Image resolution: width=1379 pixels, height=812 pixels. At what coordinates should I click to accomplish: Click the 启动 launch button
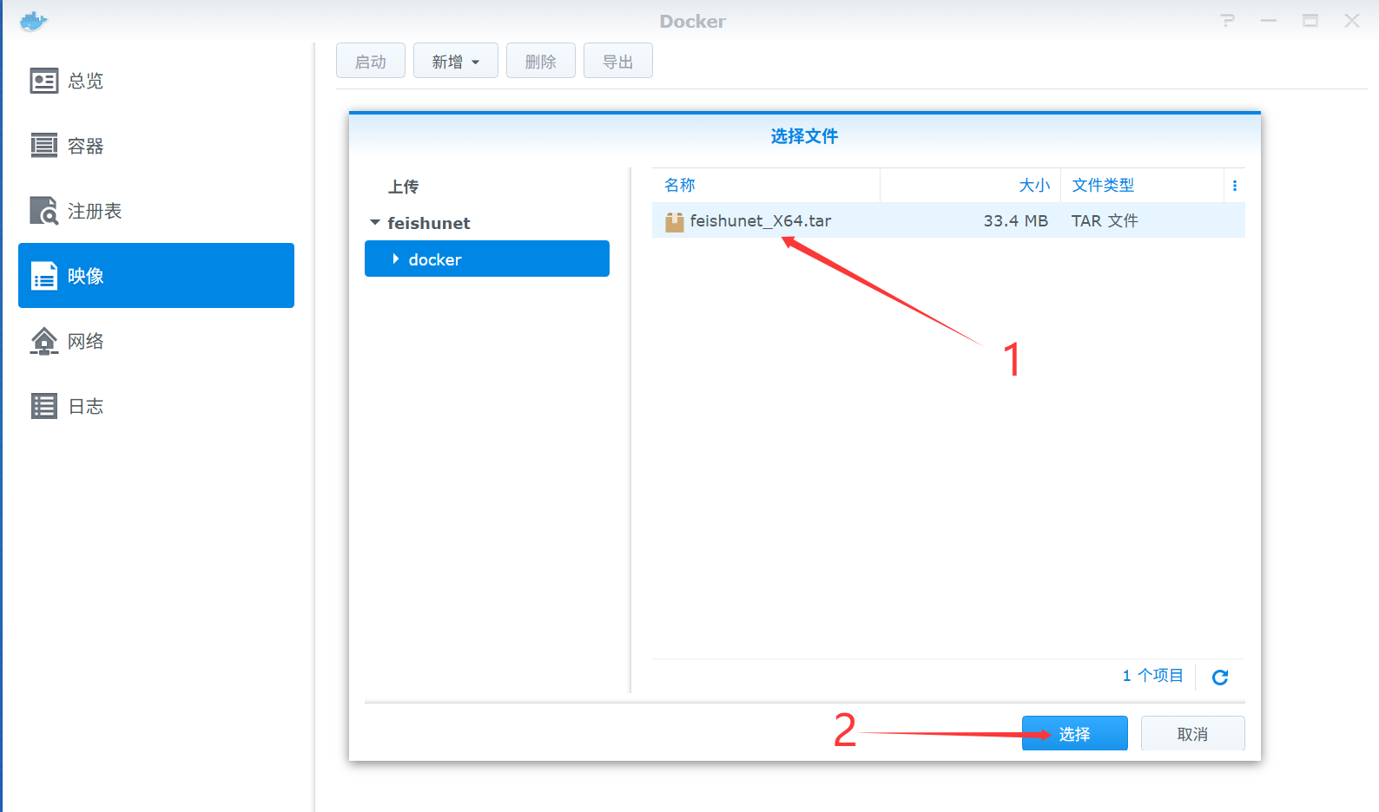click(x=371, y=61)
